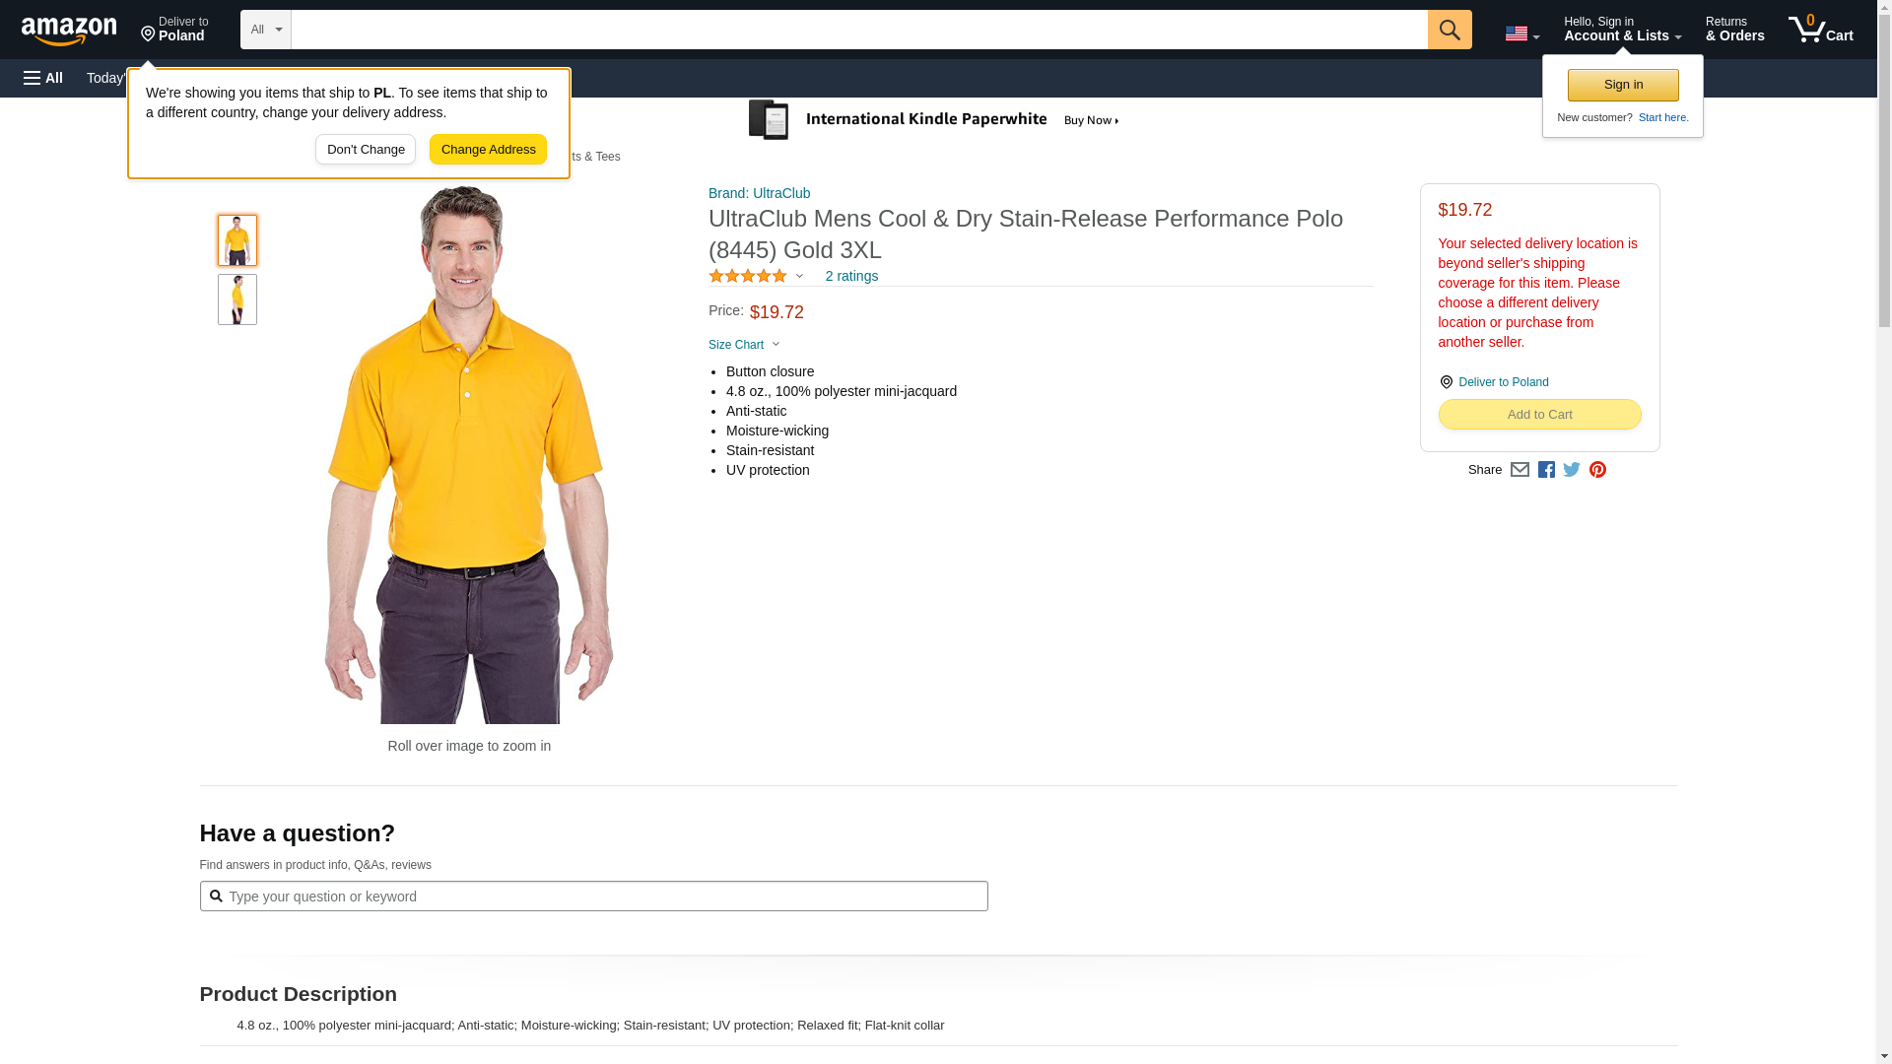Select the second side-view product thumbnail
This screenshot has width=1892, height=1064.
[237, 299]
